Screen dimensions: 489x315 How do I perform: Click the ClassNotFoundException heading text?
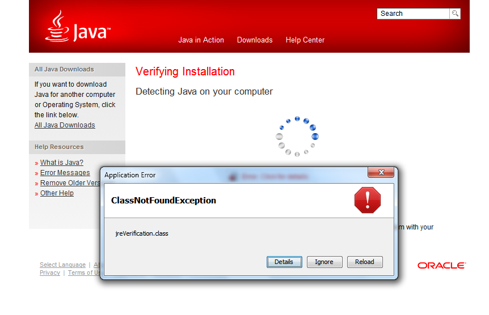coord(163,201)
